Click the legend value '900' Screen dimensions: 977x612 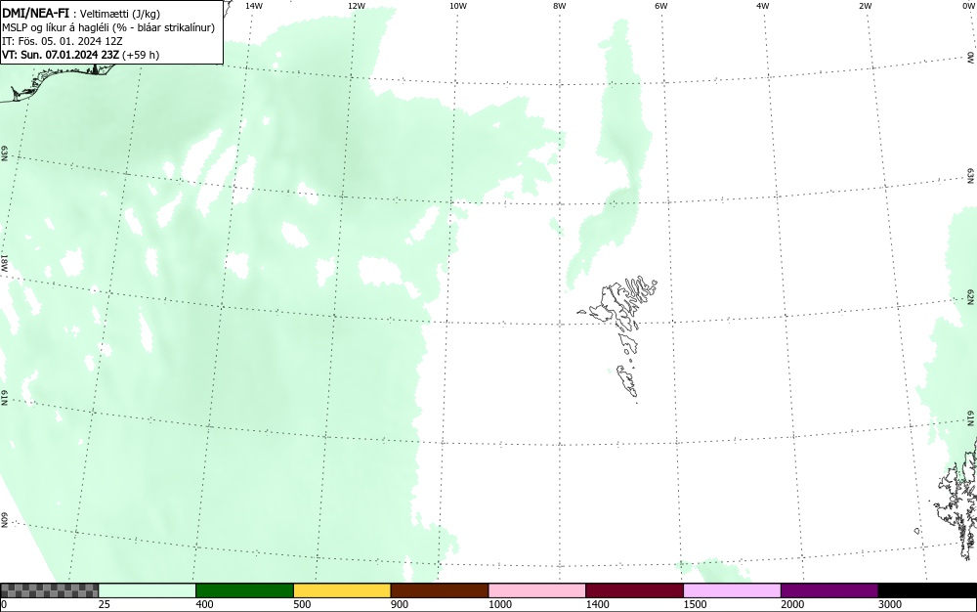coord(400,604)
